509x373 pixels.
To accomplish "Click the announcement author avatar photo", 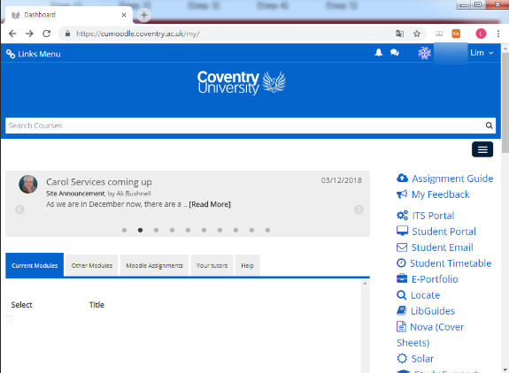I will tap(28, 184).
